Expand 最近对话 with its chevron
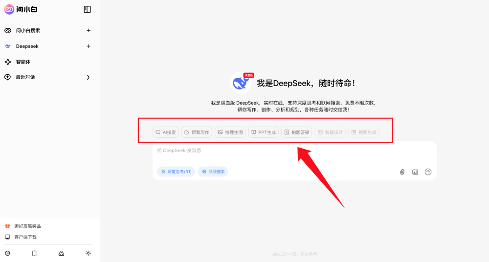The height and width of the screenshot is (262, 489). click(88, 77)
